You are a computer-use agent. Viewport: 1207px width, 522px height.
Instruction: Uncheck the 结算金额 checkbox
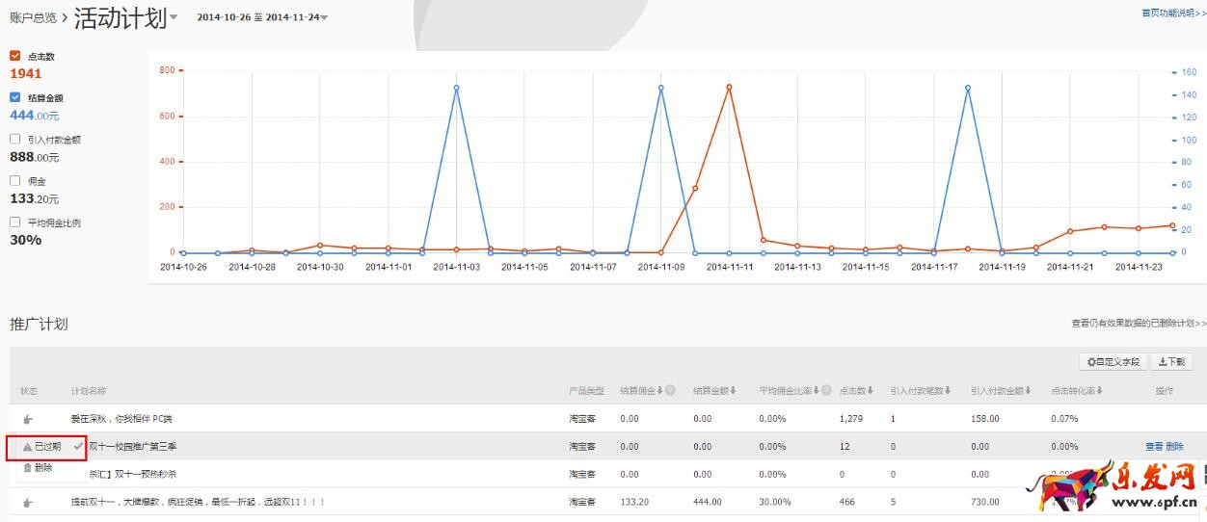[x=15, y=97]
